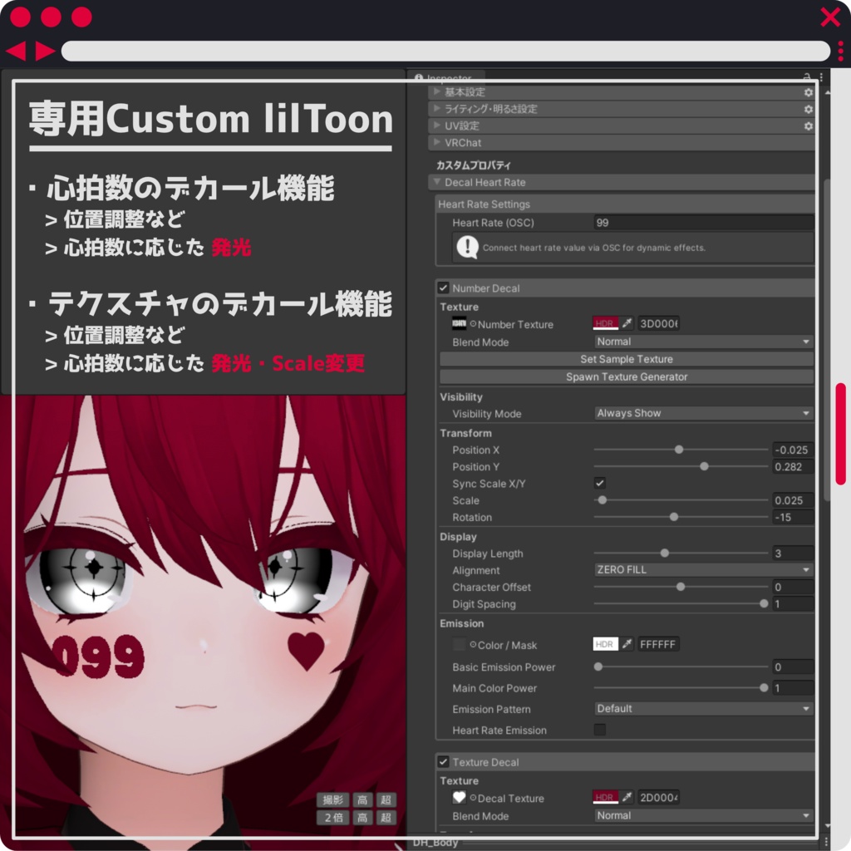Image resolution: width=851 pixels, height=851 pixels.
Task: Toggle the Texture Decal checkbox
Action: coord(444,761)
